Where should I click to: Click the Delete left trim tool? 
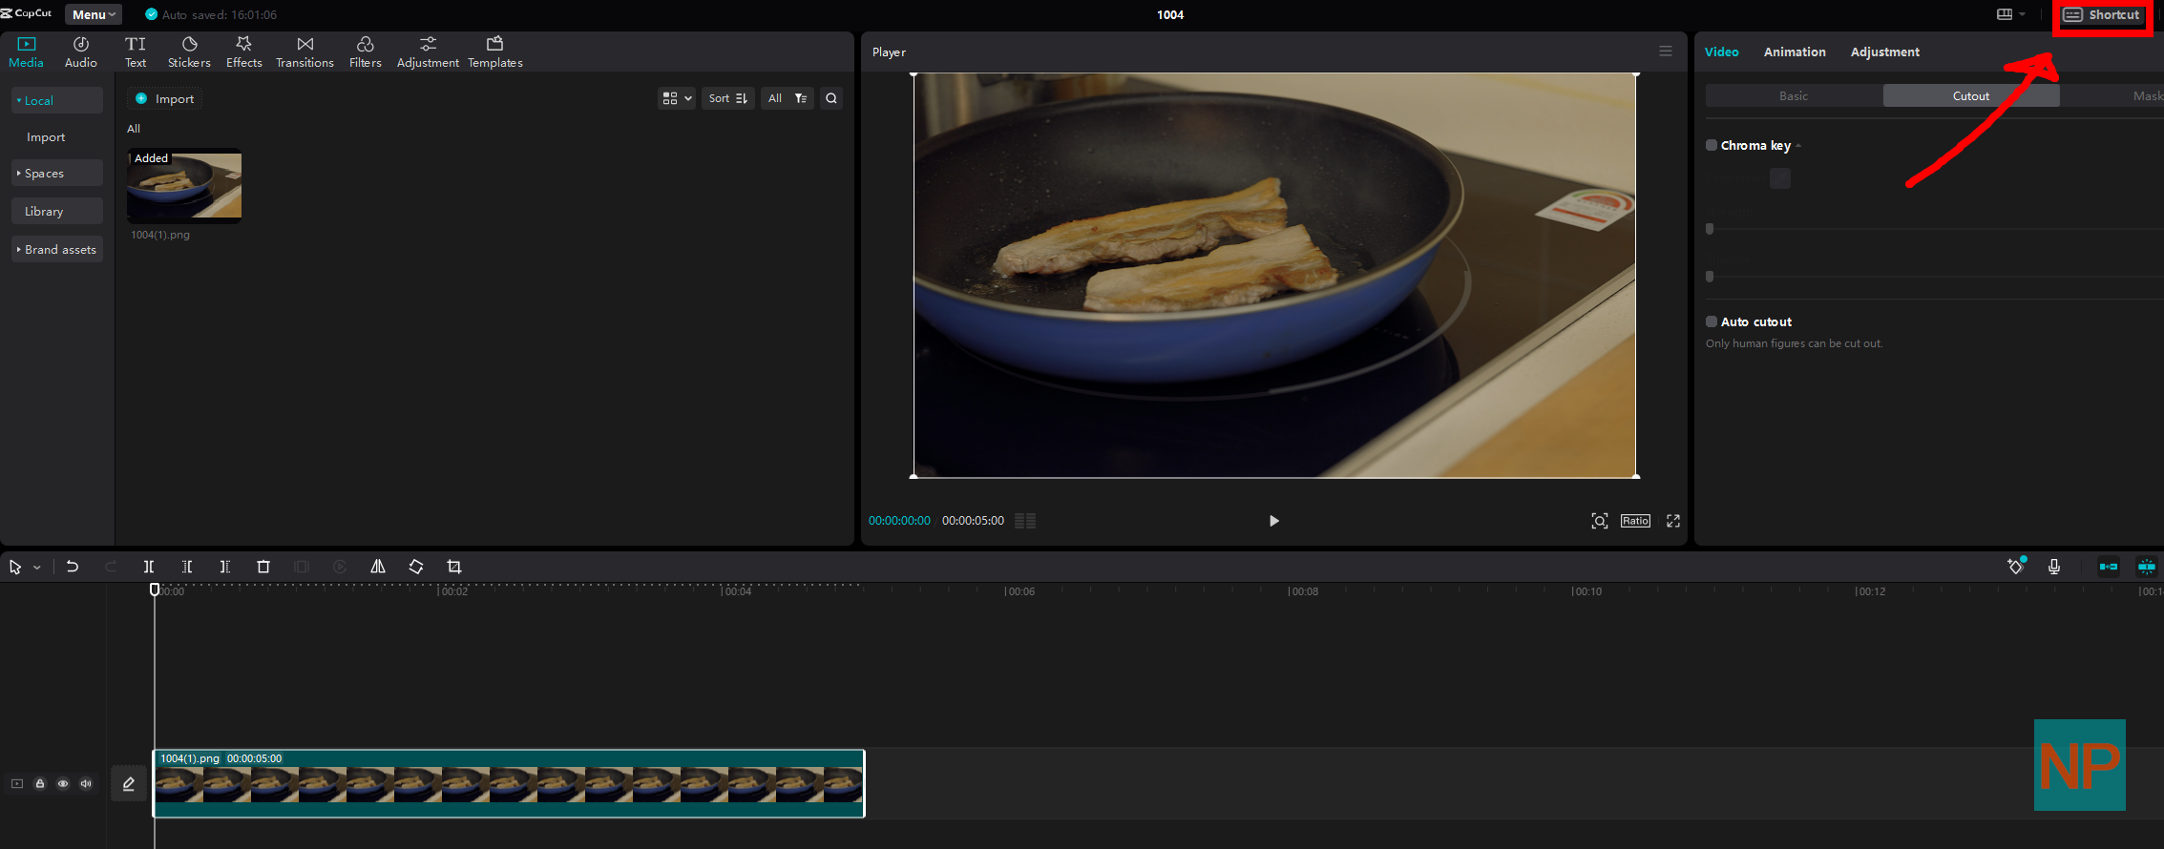click(187, 567)
